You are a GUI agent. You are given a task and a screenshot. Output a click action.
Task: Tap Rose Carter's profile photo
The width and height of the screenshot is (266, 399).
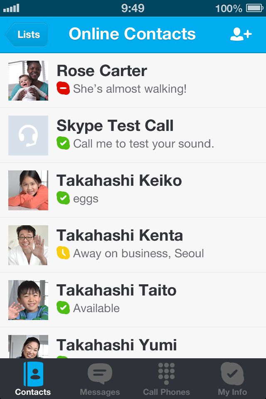28,81
